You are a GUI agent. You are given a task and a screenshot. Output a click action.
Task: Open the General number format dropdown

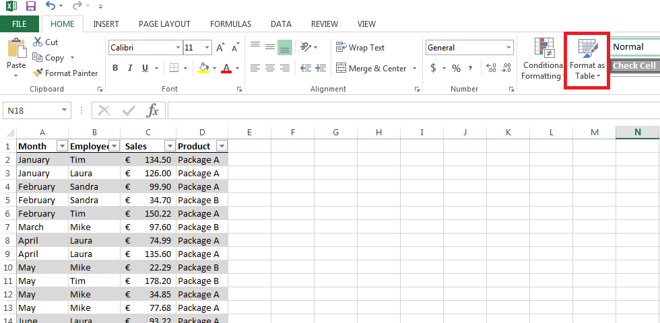pos(509,48)
